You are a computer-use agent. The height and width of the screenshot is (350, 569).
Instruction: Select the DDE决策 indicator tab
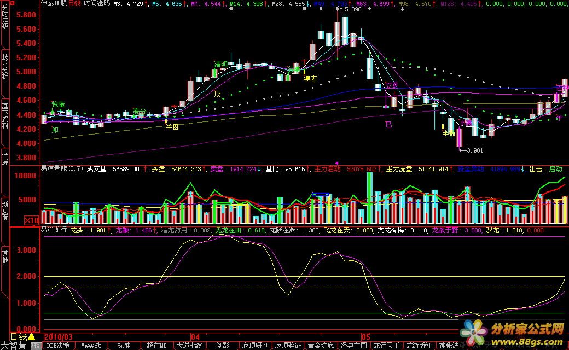[58, 346]
